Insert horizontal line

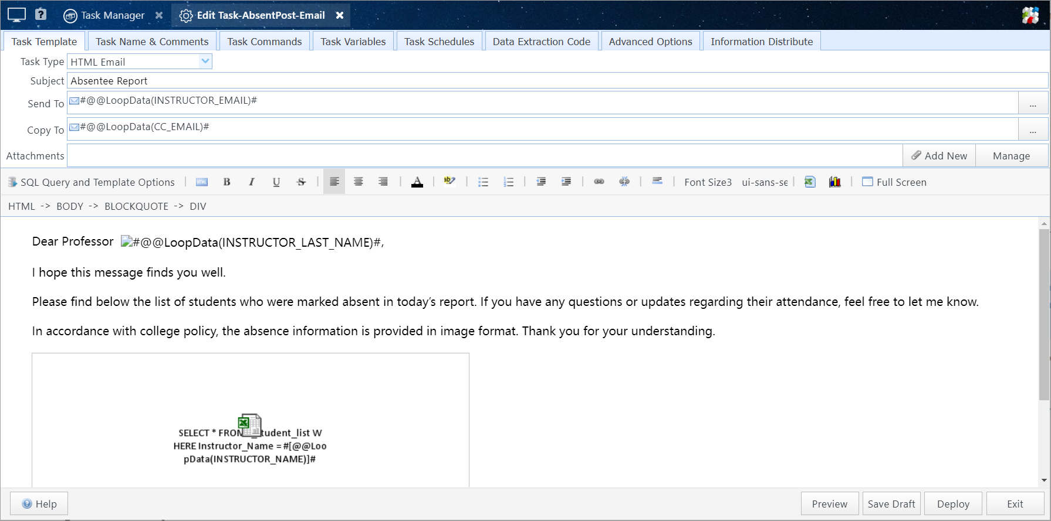tap(657, 182)
